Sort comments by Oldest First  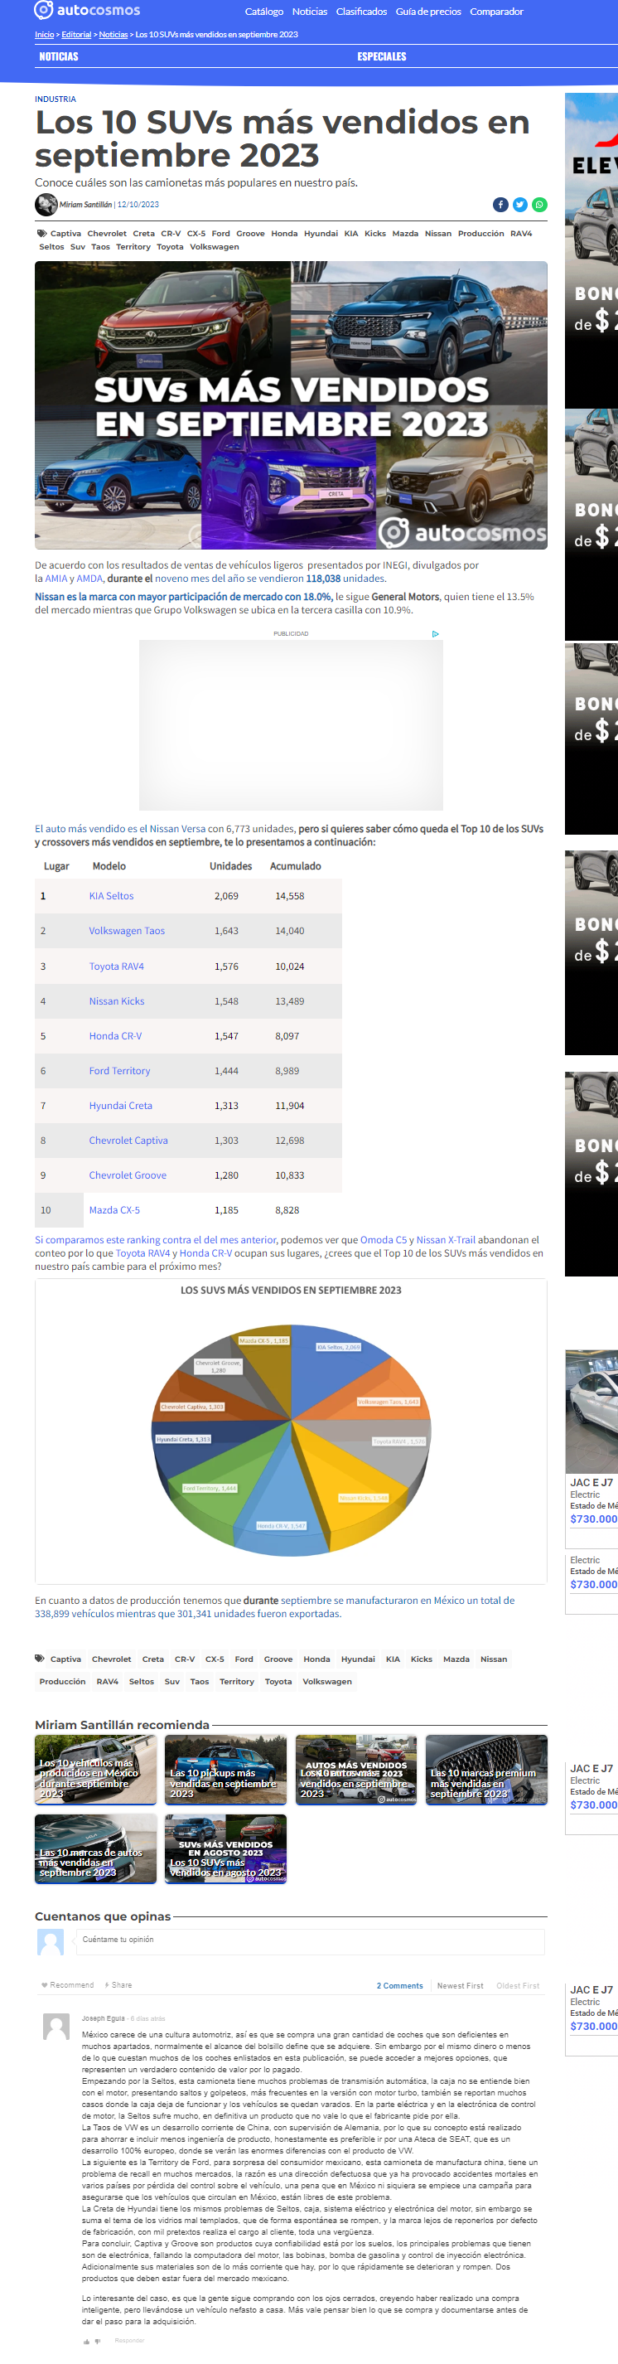[x=518, y=1986]
